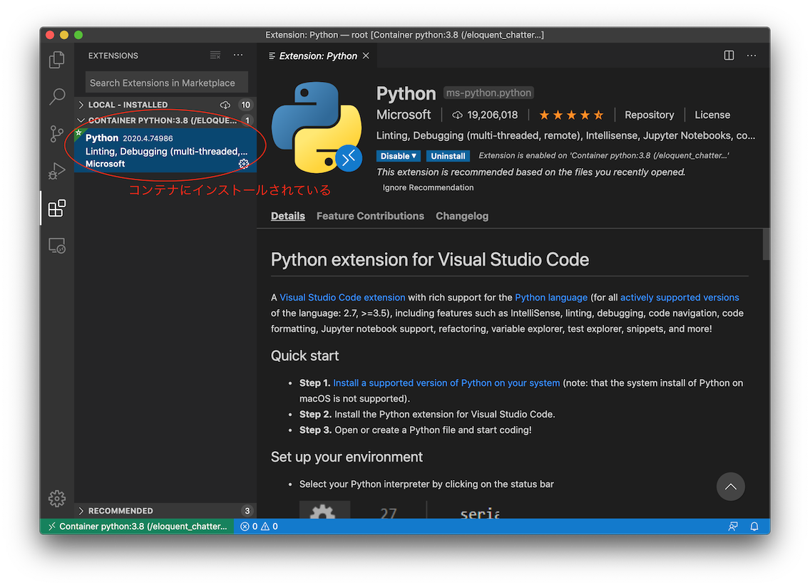Click the errors and warnings indicator

pos(259,526)
